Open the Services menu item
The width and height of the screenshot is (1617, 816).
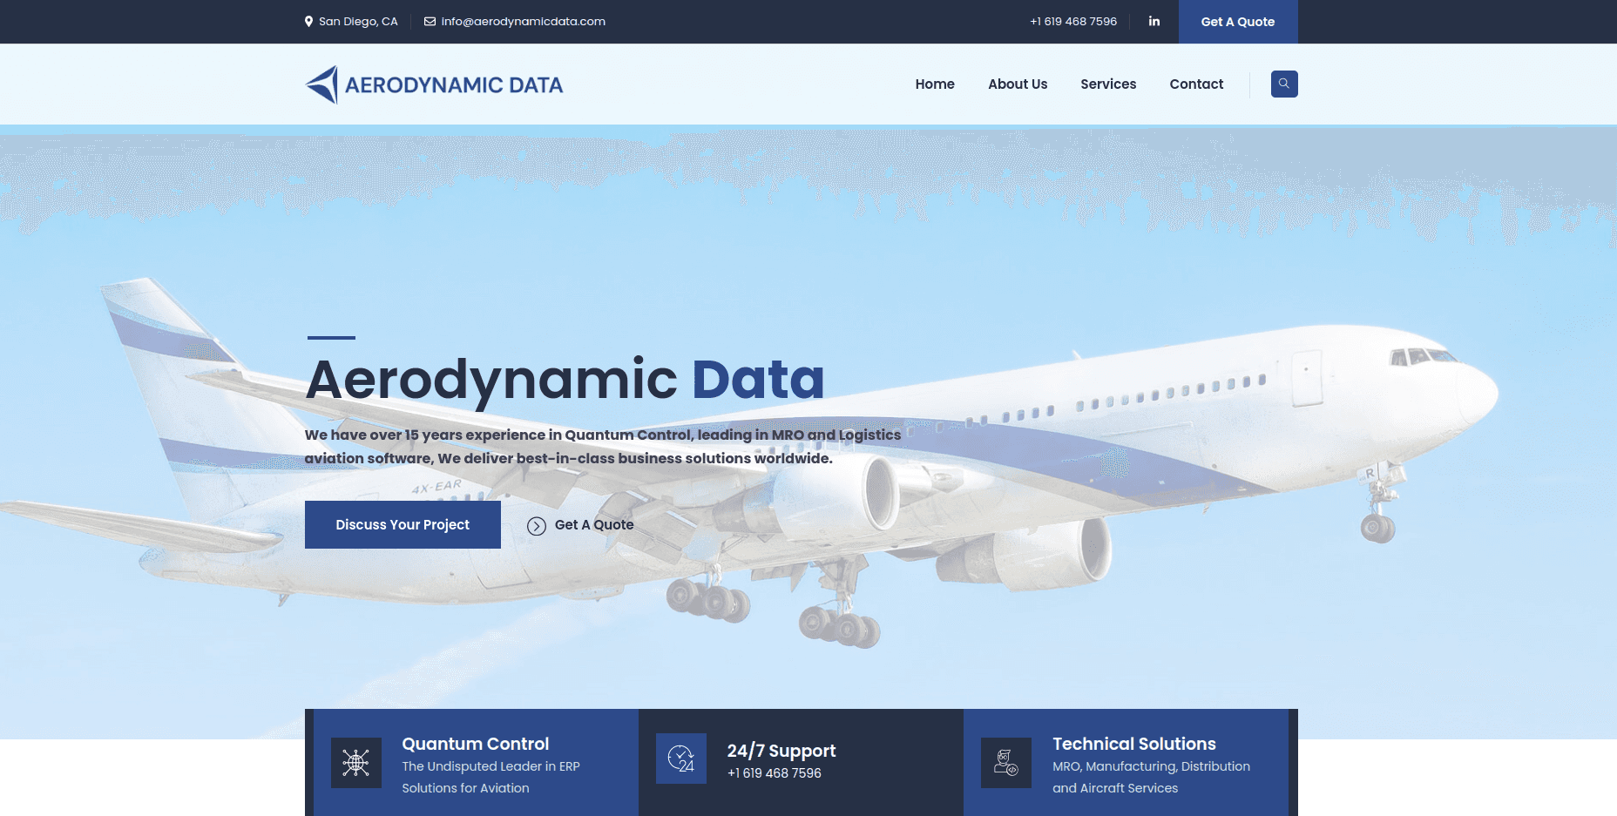point(1108,84)
